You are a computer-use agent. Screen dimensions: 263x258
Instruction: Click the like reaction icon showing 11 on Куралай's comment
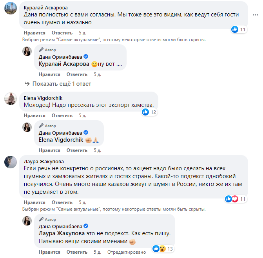pos(235,29)
